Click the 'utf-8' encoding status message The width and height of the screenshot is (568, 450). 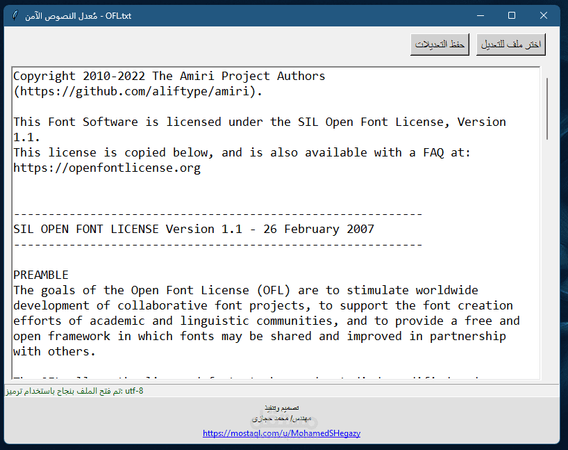pos(74,391)
